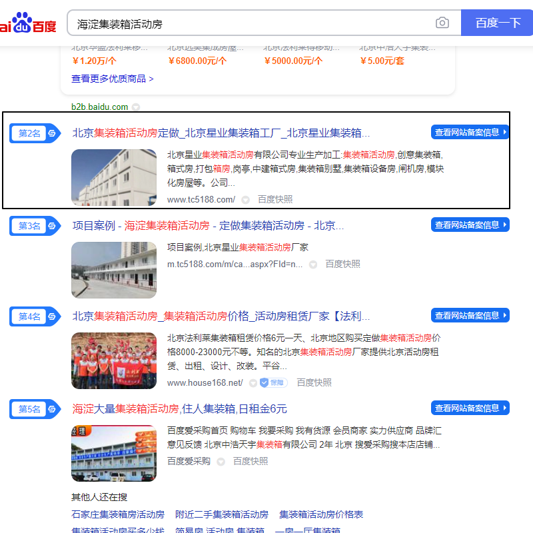Search related query 附近二手集装箱活动房
The width and height of the screenshot is (533, 533).
coord(222,514)
